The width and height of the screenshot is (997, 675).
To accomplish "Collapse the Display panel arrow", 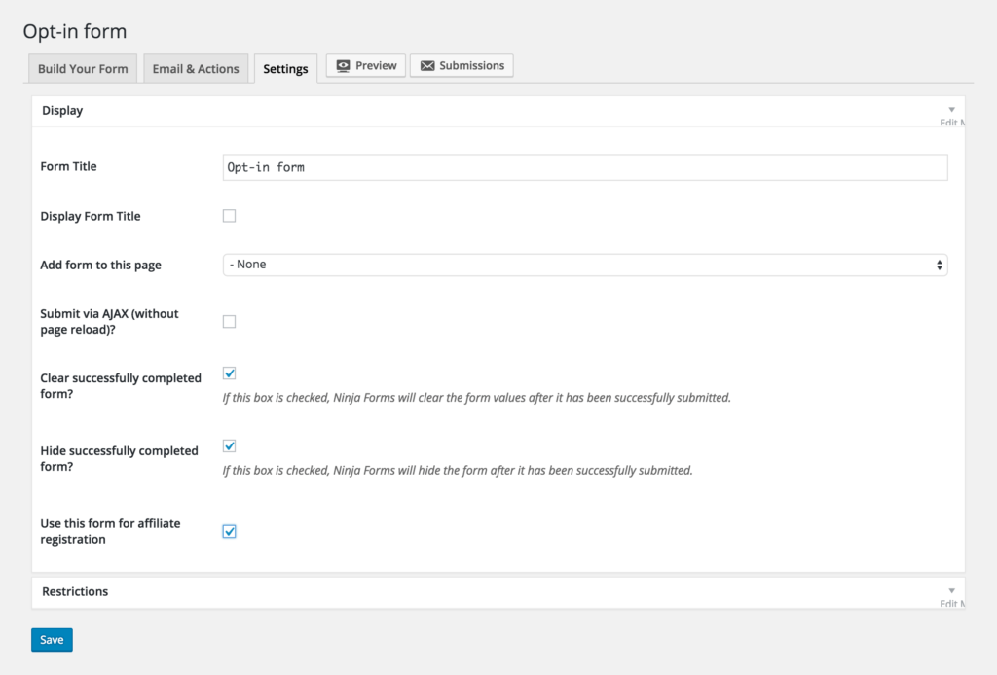I will click(x=951, y=110).
